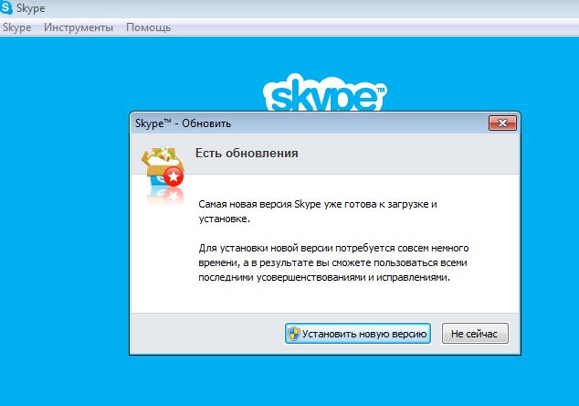Click the Skype title text in window title bar
Viewport: 579px width, 406px height.
(31, 8)
